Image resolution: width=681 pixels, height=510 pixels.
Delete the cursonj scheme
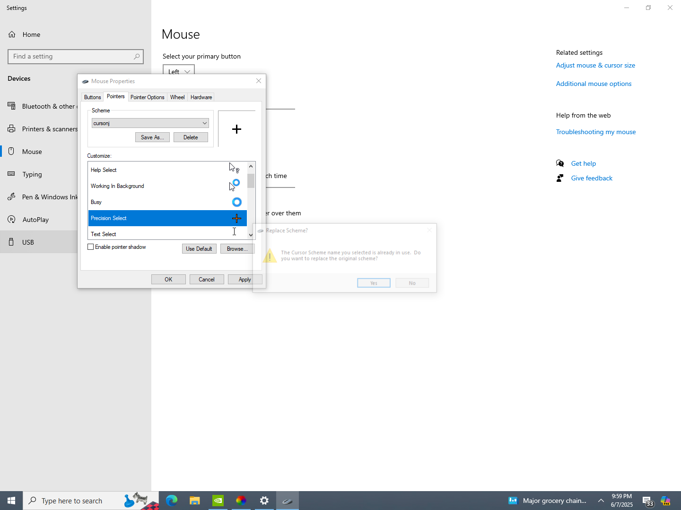[x=191, y=137]
